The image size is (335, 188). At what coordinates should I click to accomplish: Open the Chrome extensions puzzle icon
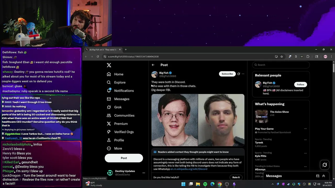pyautogui.click(x=308, y=57)
